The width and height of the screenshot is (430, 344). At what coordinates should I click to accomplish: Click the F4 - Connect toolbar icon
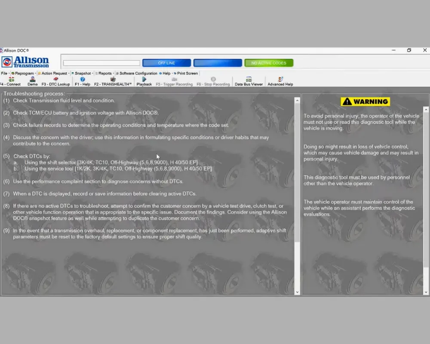point(11,81)
